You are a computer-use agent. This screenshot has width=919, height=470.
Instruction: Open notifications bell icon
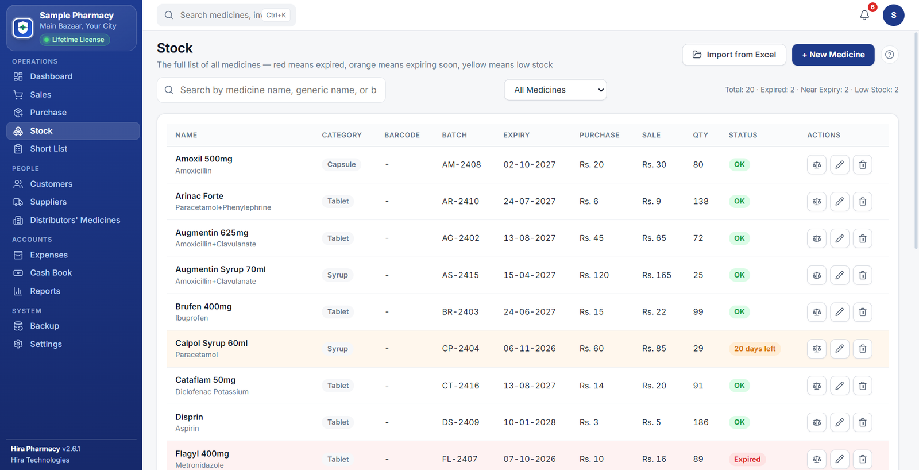pyautogui.click(x=864, y=15)
